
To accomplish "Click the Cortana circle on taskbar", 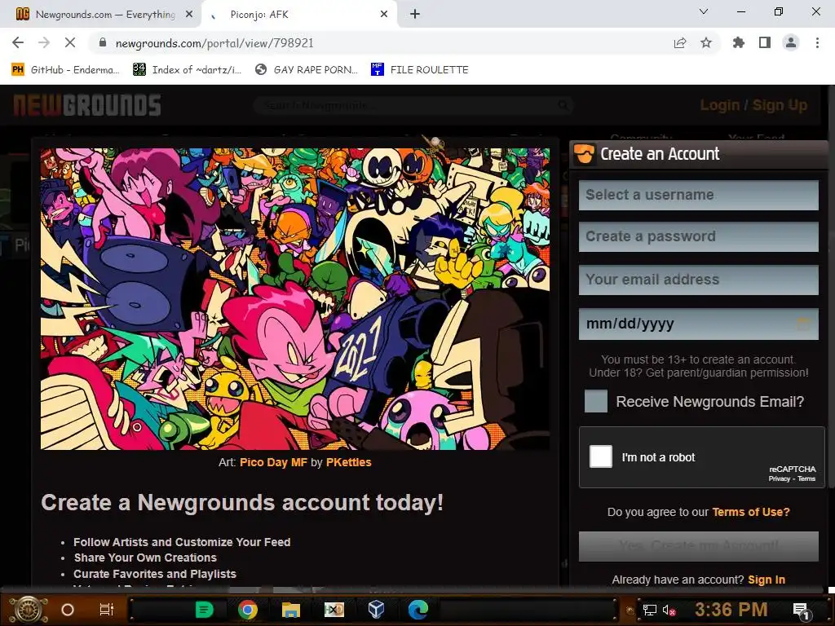I will tap(68, 610).
